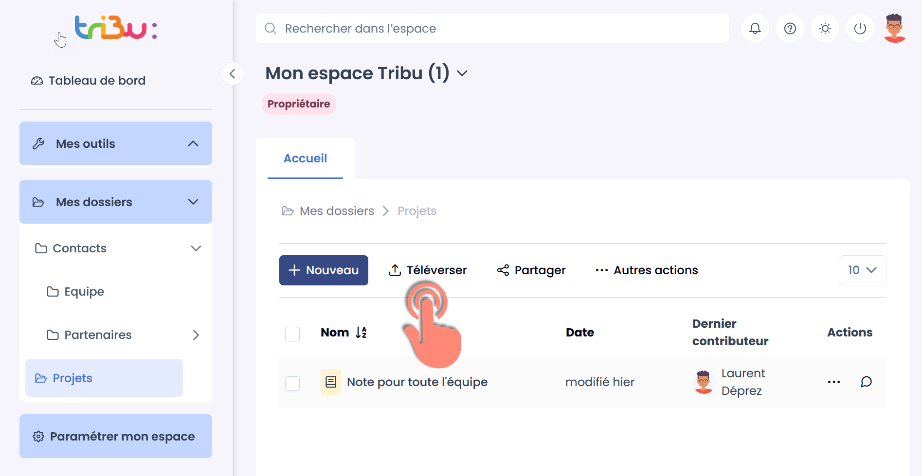The width and height of the screenshot is (922, 476).
Task: Tick the checkbox for Note pour toute l'équipe
Action: coord(292,384)
